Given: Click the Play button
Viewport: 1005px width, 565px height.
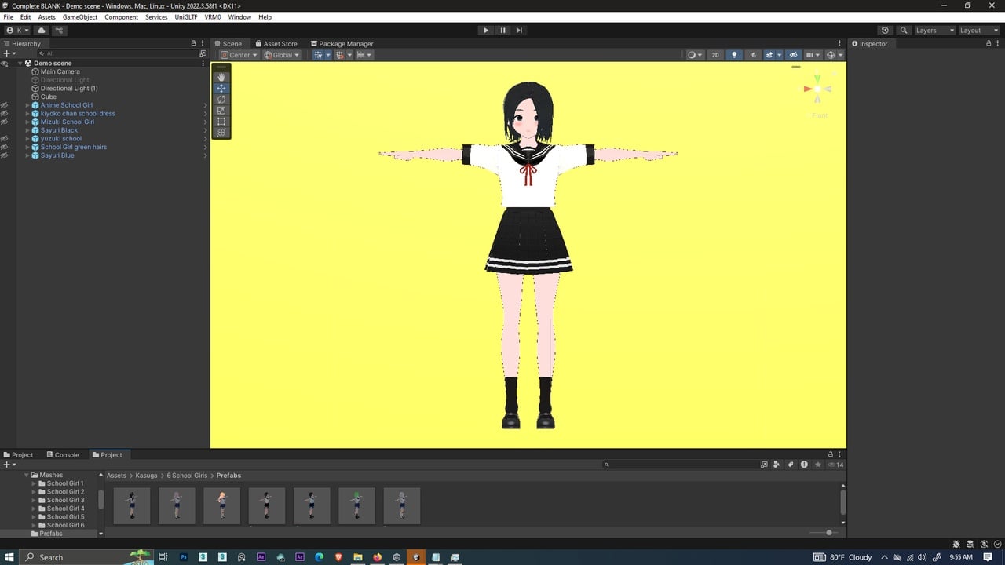Looking at the screenshot, I should pyautogui.click(x=485, y=31).
